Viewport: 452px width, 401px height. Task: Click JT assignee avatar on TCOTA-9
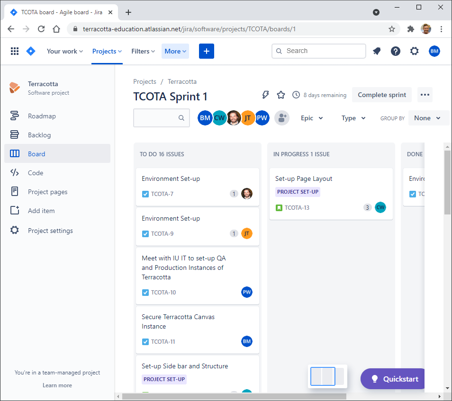pyautogui.click(x=247, y=233)
